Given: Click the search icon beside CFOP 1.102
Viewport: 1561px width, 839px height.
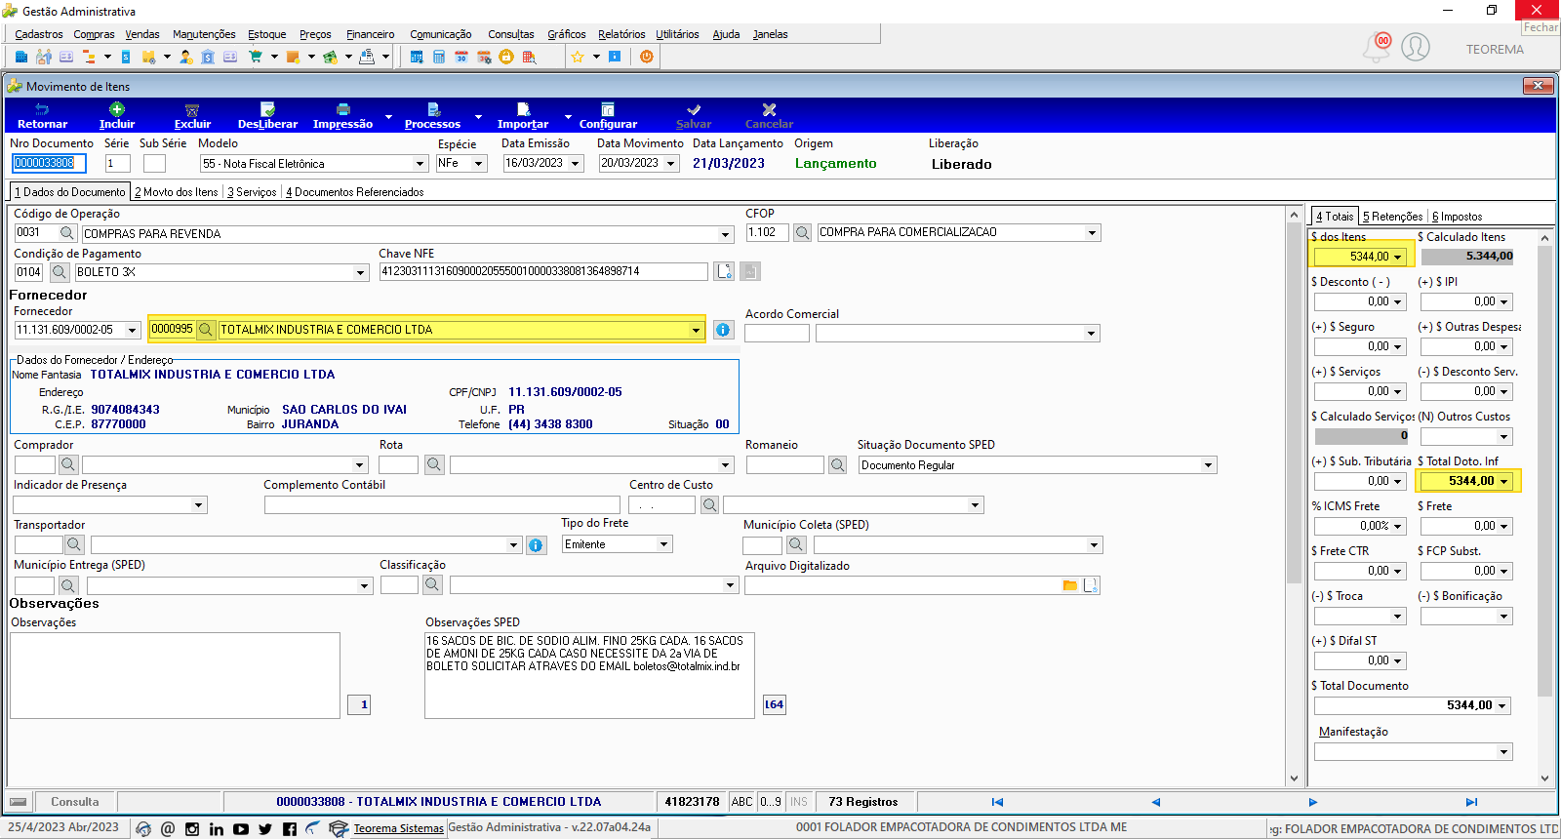Looking at the screenshot, I should pos(802,232).
